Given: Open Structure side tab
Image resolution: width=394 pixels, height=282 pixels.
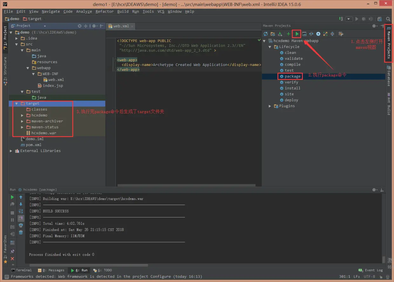Looking at the screenshot, I should pyautogui.click(x=5, y=71).
